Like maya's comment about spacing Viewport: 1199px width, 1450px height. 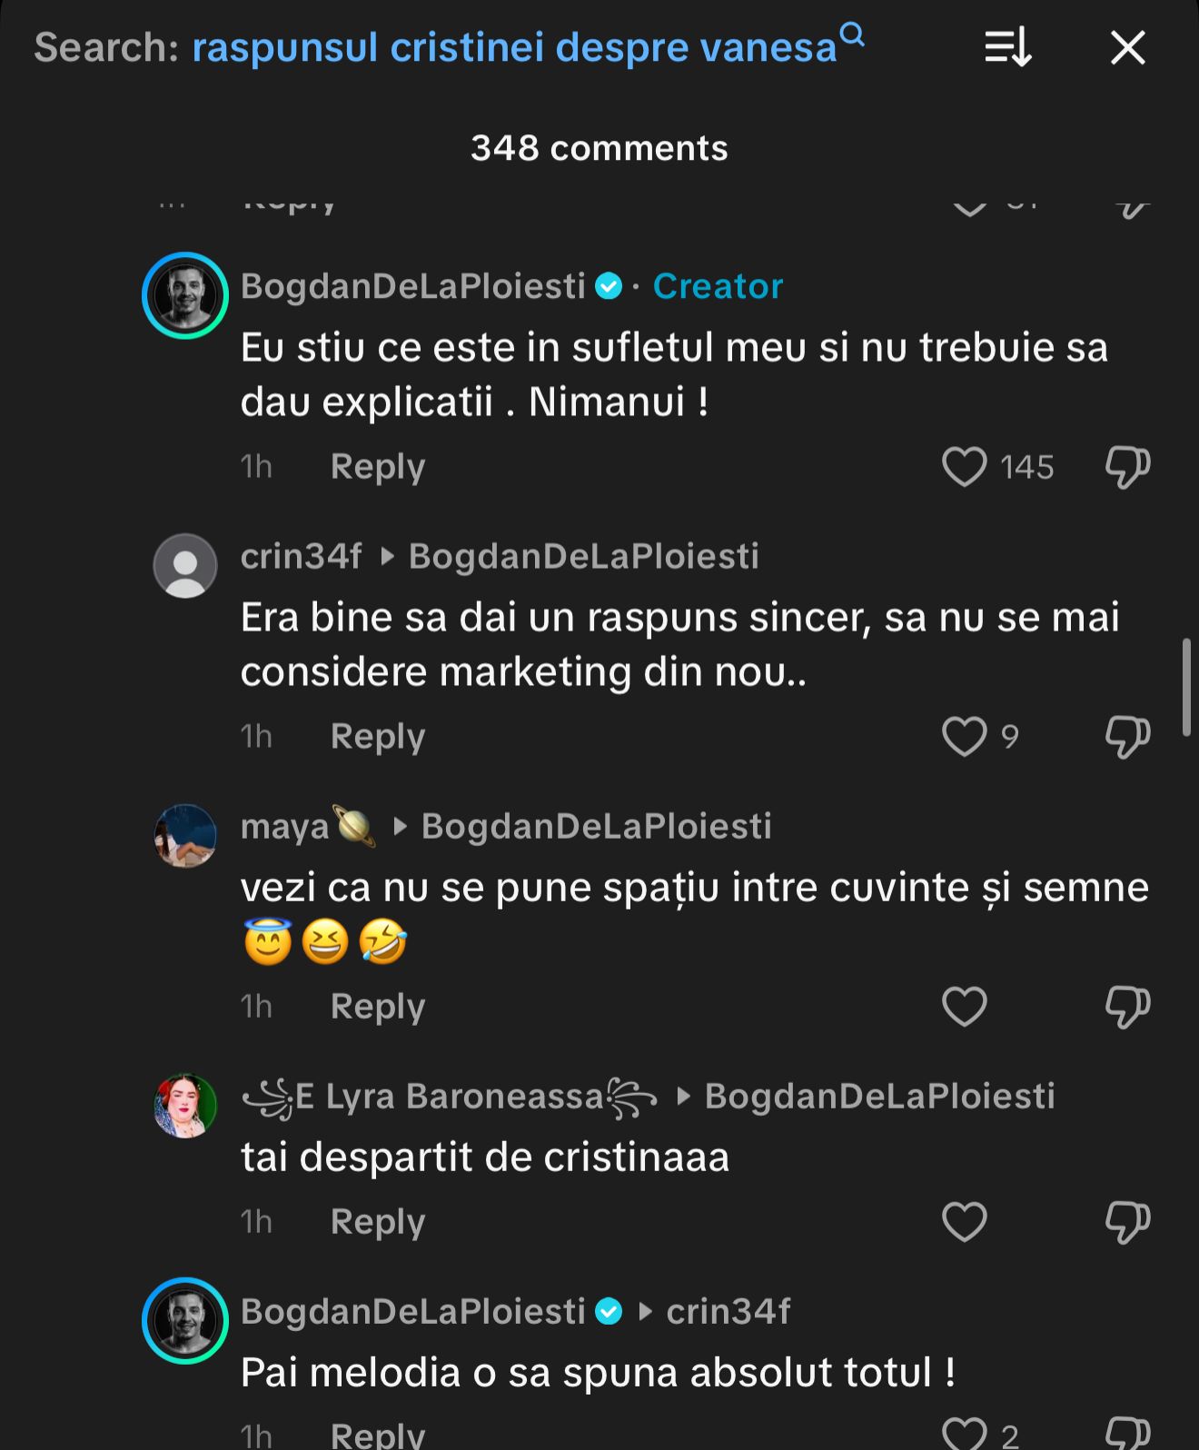click(x=964, y=1007)
